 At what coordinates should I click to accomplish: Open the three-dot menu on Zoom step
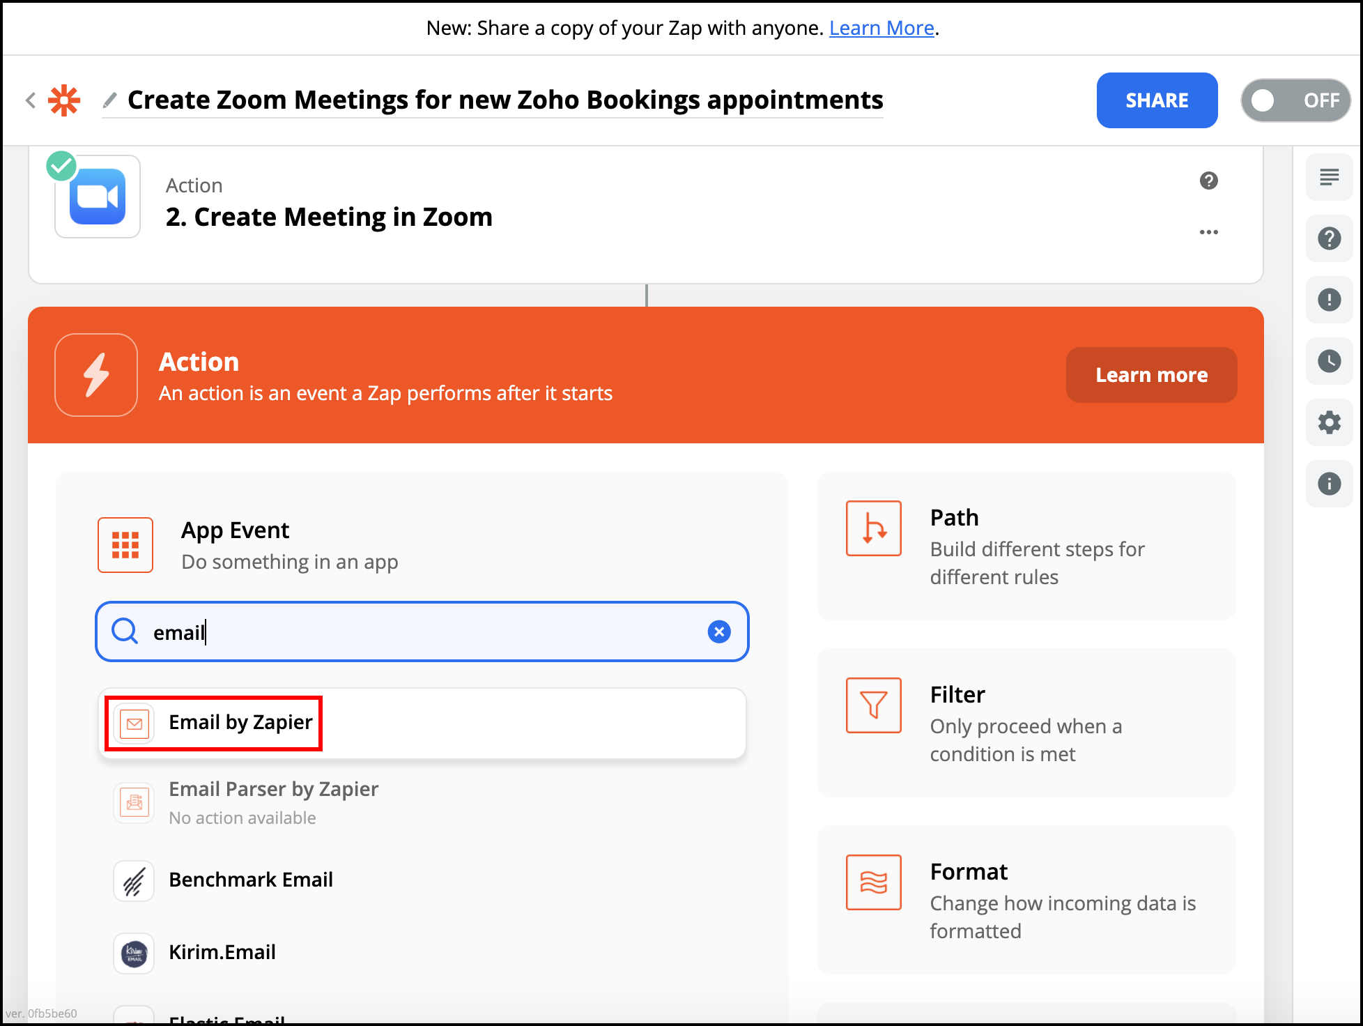pyautogui.click(x=1208, y=232)
